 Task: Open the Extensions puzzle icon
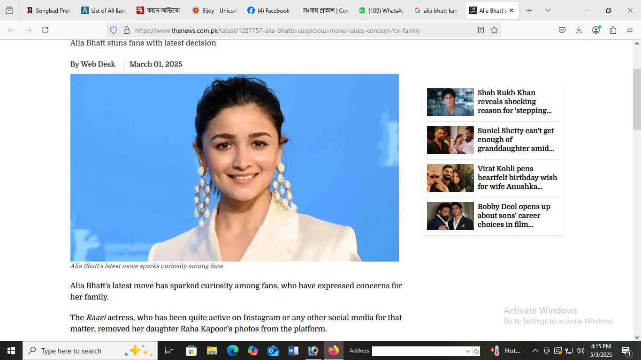pyautogui.click(x=613, y=30)
